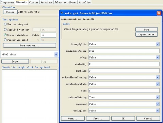Click the confidenceFactor input field
Viewport: 163px width, 123px height.
[124, 51]
